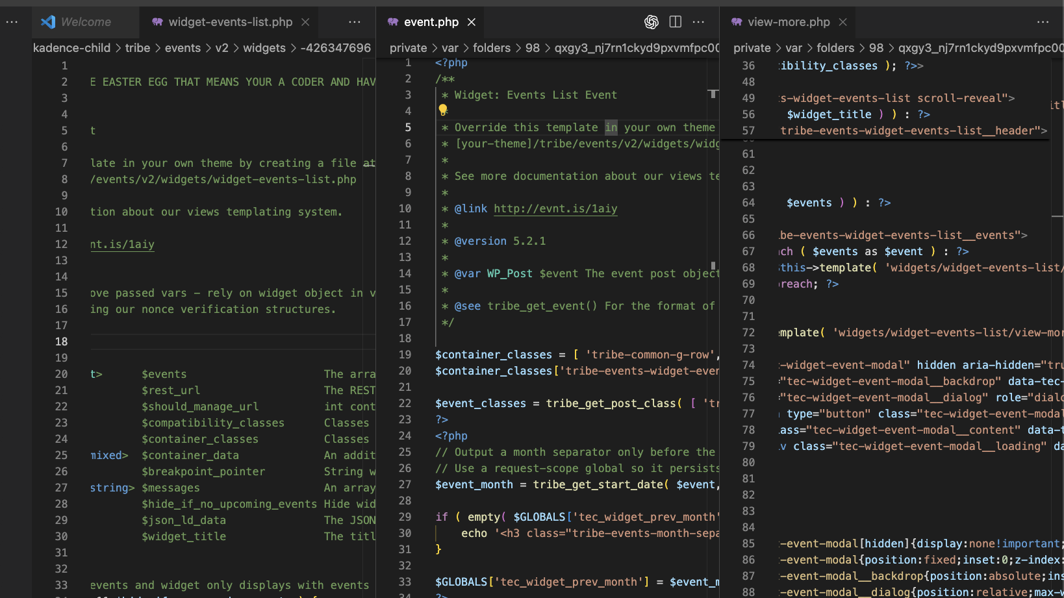Screen dimensions: 1064x598
Task: Split the event.php editor
Action: [675, 21]
